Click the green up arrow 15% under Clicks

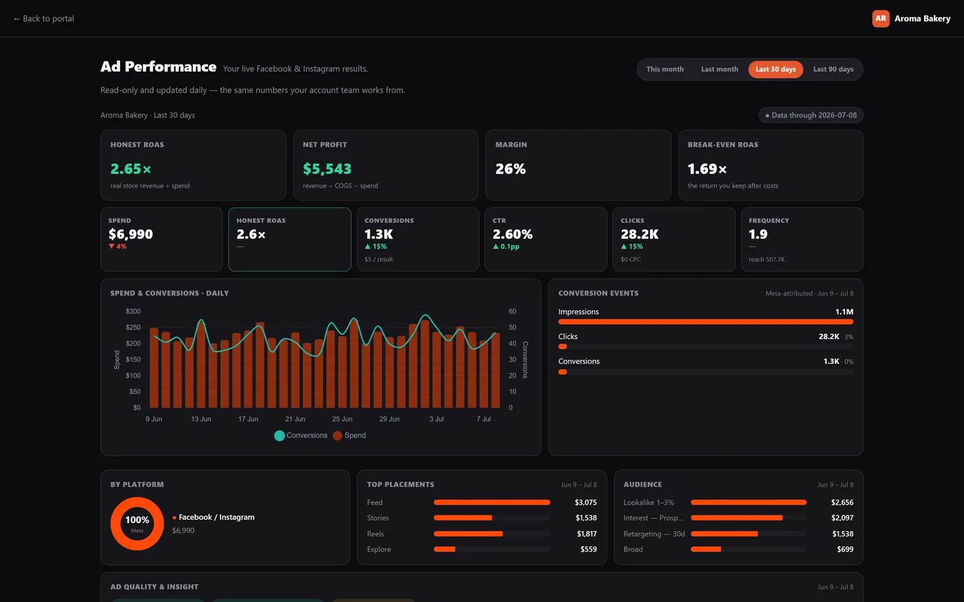click(632, 247)
